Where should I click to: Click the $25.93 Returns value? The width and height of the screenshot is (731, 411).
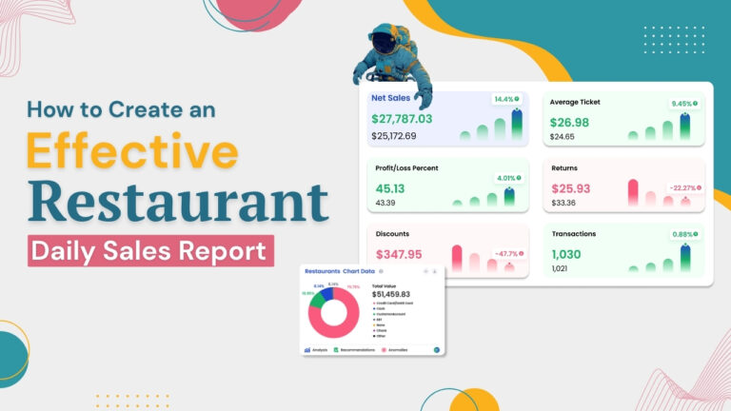pyautogui.click(x=571, y=188)
